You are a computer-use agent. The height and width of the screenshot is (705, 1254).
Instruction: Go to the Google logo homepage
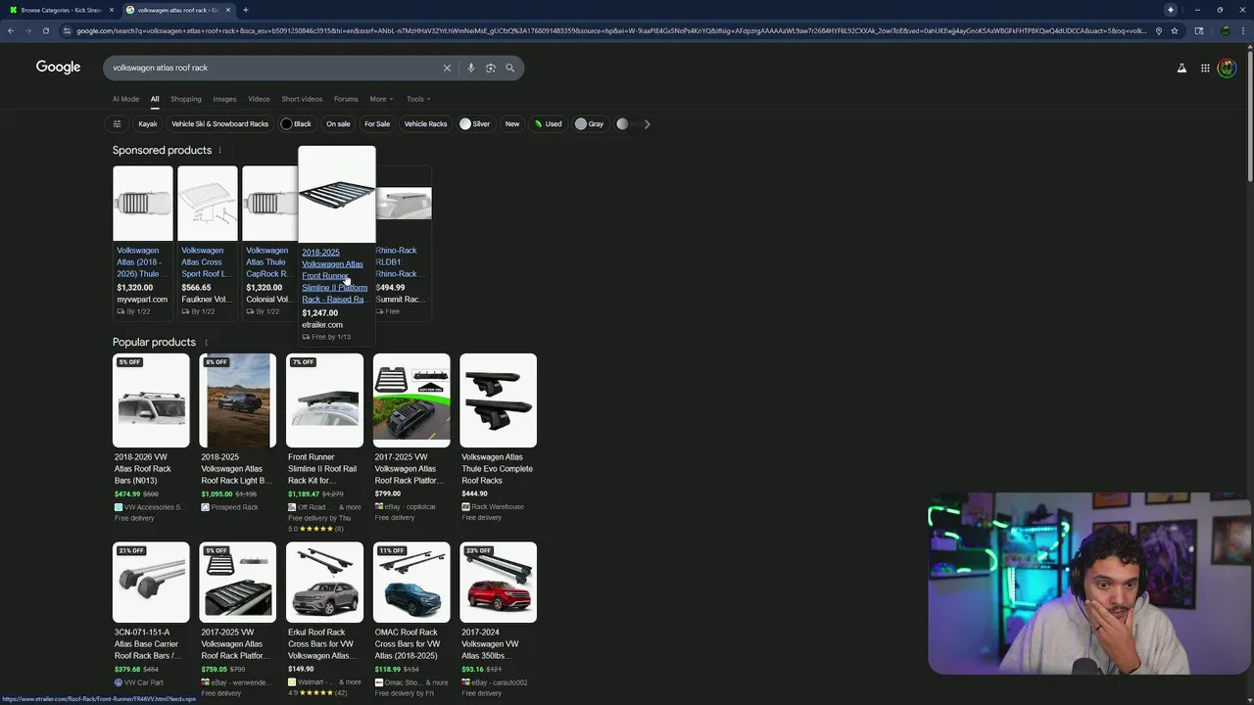coord(58,67)
